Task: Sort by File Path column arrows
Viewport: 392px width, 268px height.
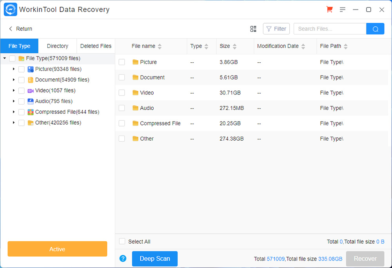Action: (345, 46)
